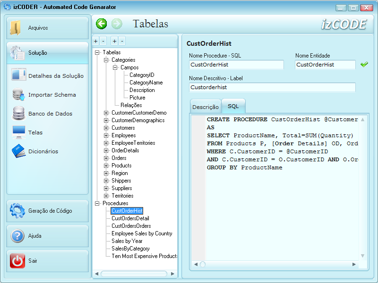Viewport: 378px width, 283px height.
Task: Click the green checkmark beside Nome Entidade
Action: pyautogui.click(x=364, y=64)
